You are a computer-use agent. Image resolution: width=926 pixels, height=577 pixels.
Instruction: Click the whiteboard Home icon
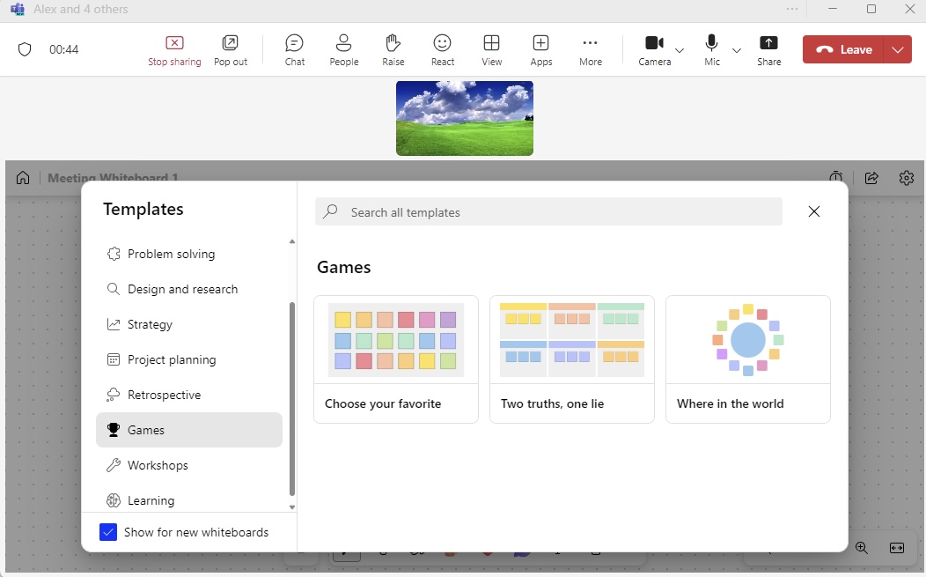coord(23,177)
